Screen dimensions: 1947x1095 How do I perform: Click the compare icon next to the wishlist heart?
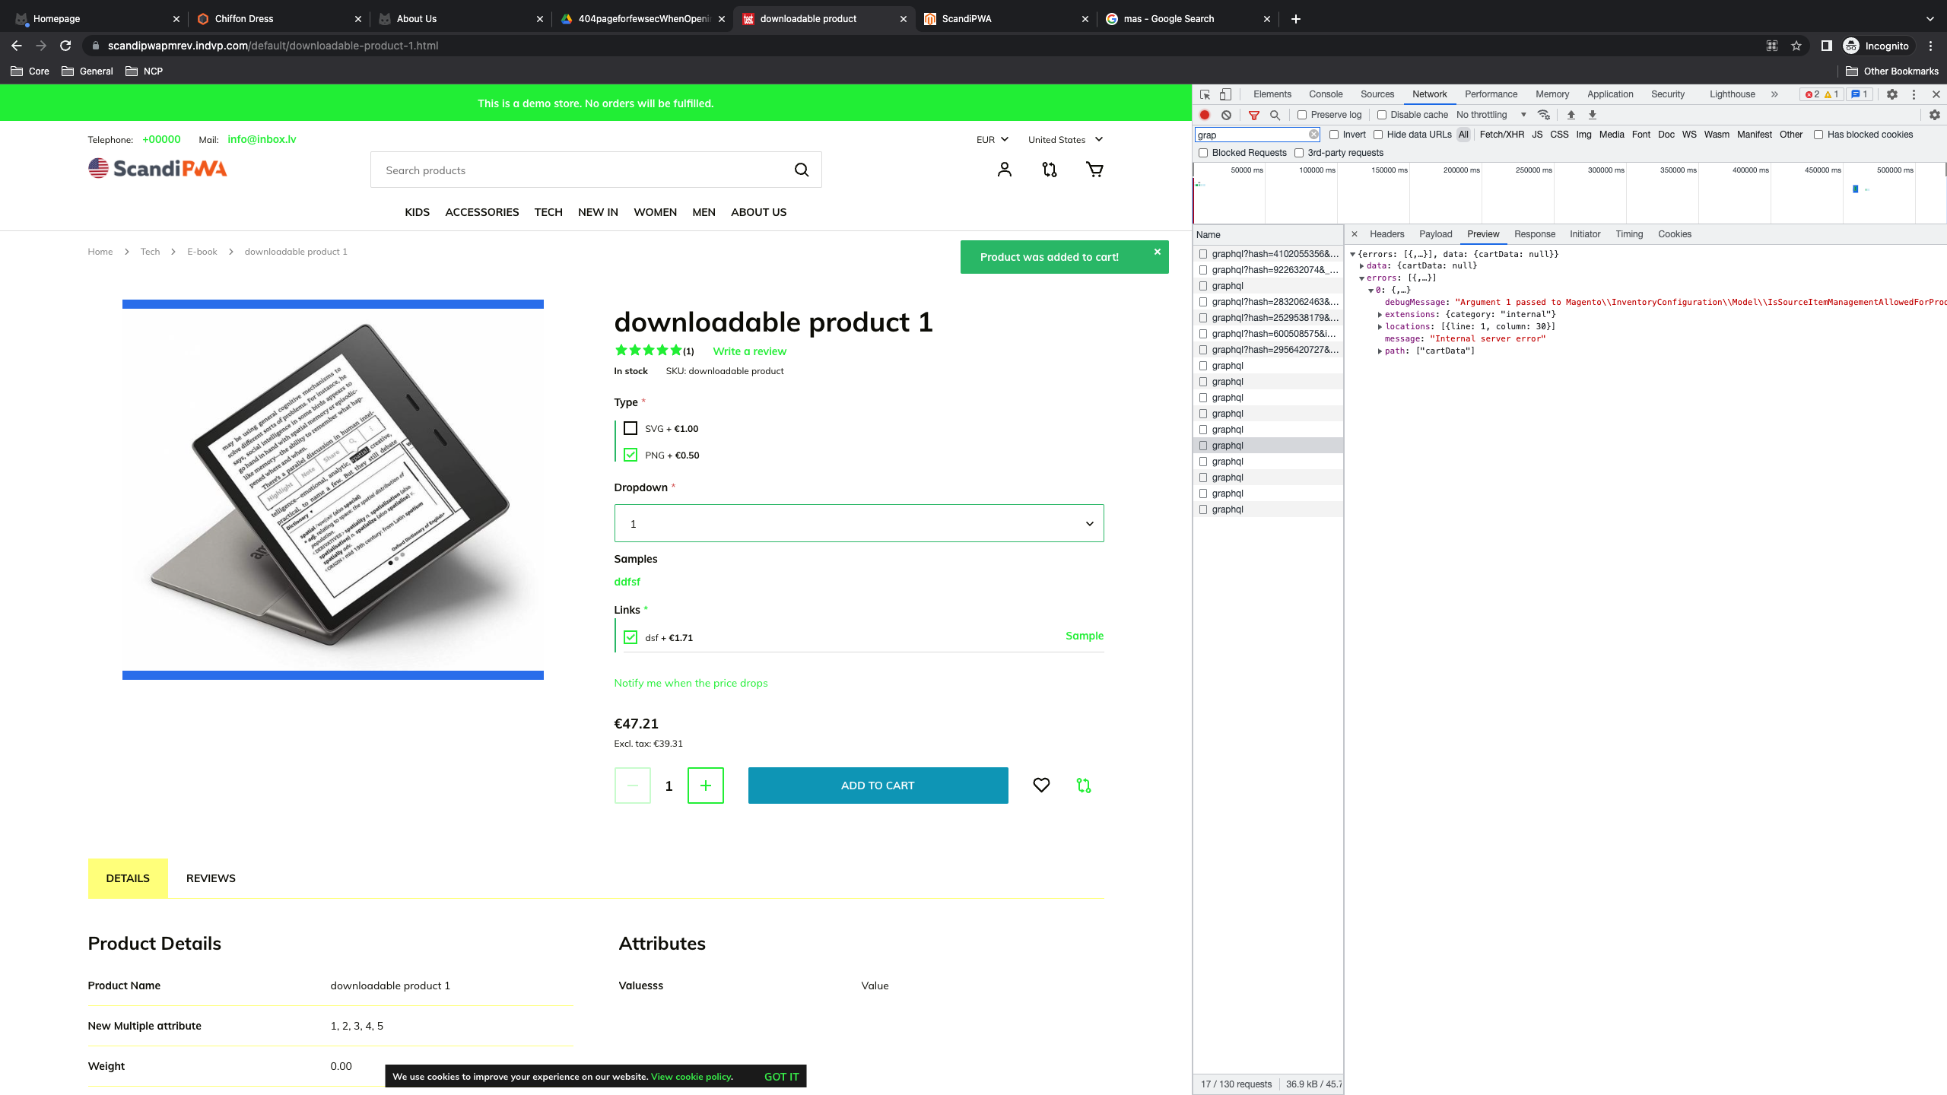pos(1083,785)
